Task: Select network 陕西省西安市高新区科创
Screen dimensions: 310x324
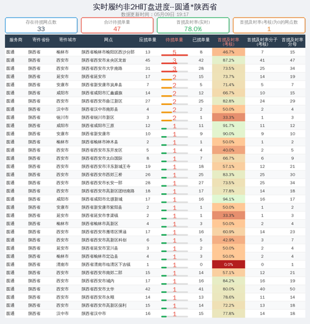Action: click(x=104, y=240)
